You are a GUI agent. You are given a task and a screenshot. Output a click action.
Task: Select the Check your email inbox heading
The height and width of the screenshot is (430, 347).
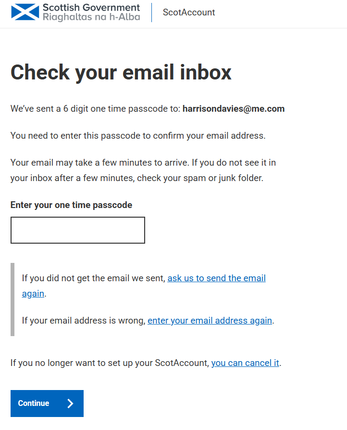click(121, 72)
